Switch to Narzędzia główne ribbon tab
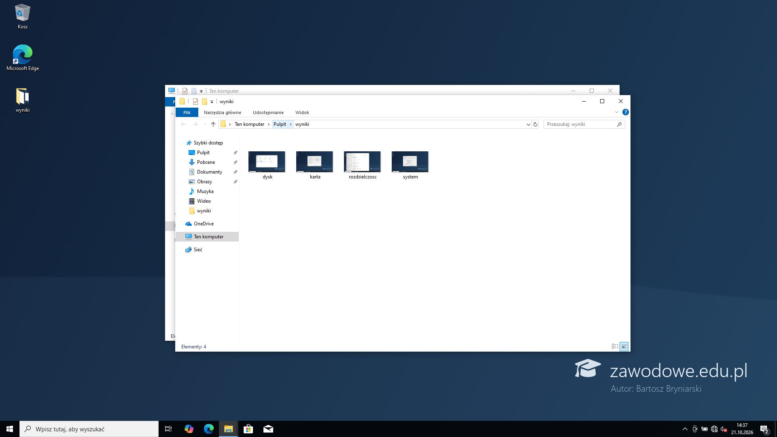 coord(223,112)
